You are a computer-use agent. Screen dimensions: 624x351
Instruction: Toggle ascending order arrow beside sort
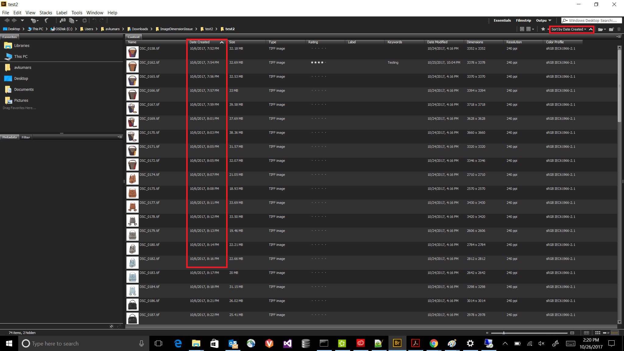click(591, 29)
